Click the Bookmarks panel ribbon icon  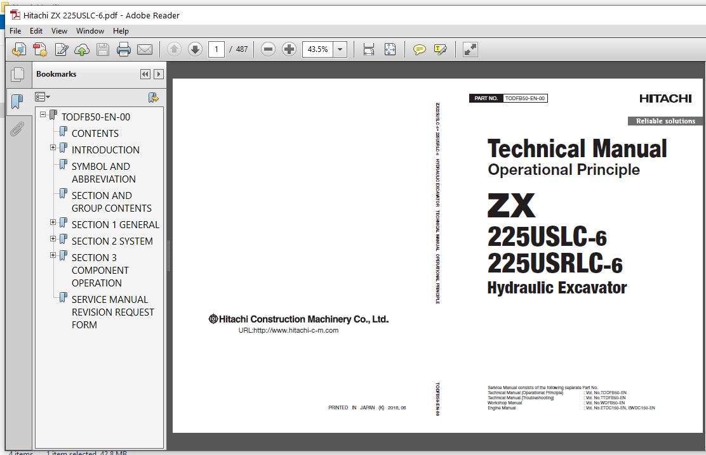pos(17,101)
